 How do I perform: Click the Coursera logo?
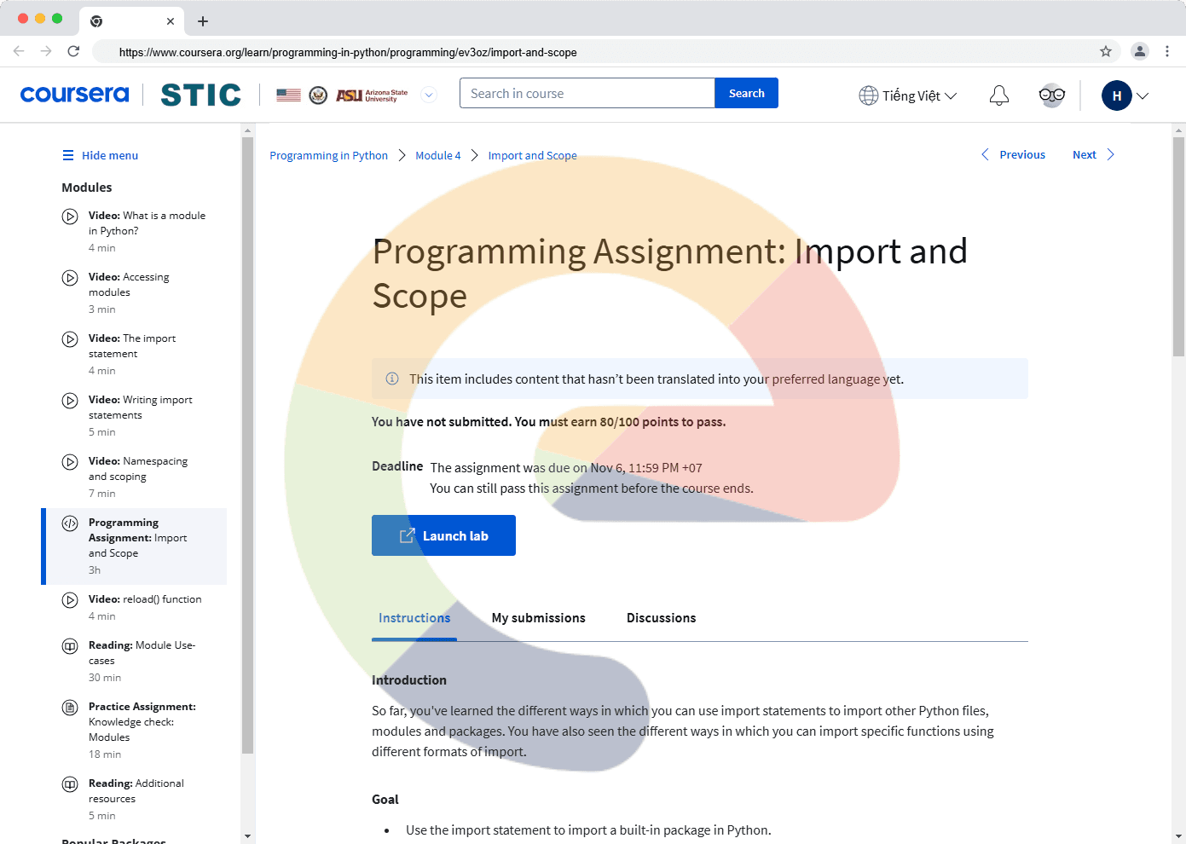pyautogui.click(x=74, y=94)
